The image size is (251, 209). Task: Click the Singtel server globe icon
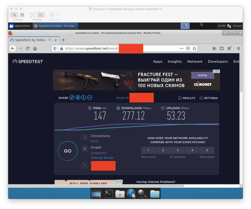(x=85, y=148)
